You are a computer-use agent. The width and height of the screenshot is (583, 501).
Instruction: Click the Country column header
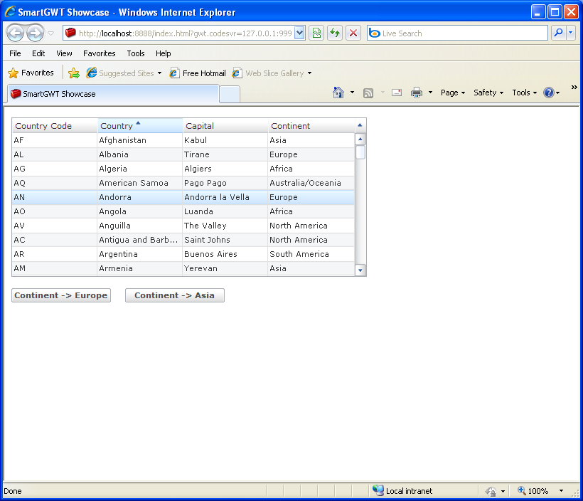(140, 126)
